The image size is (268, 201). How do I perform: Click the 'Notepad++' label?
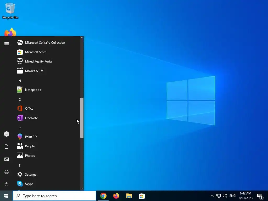[33, 90]
